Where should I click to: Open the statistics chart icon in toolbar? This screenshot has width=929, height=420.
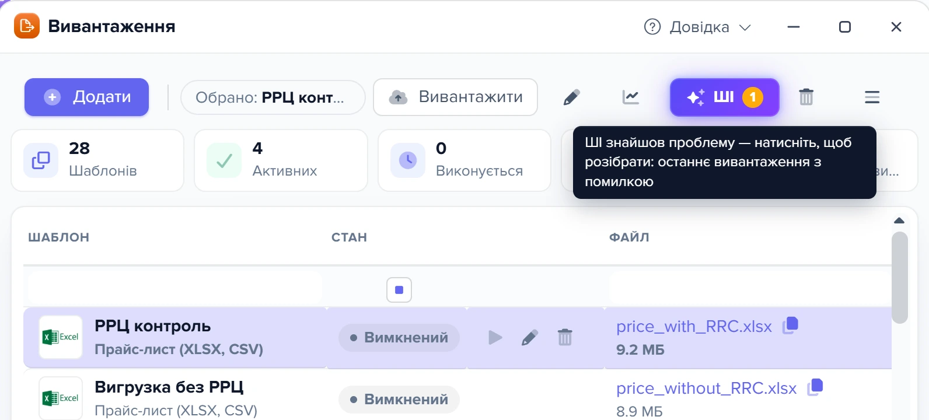631,97
